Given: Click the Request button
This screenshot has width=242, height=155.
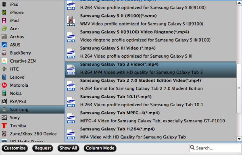Looking at the screenshot, I should click(x=43, y=148).
